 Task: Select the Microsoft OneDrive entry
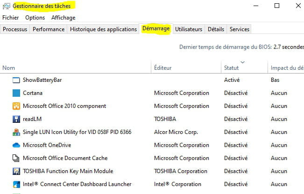[x=47, y=145]
